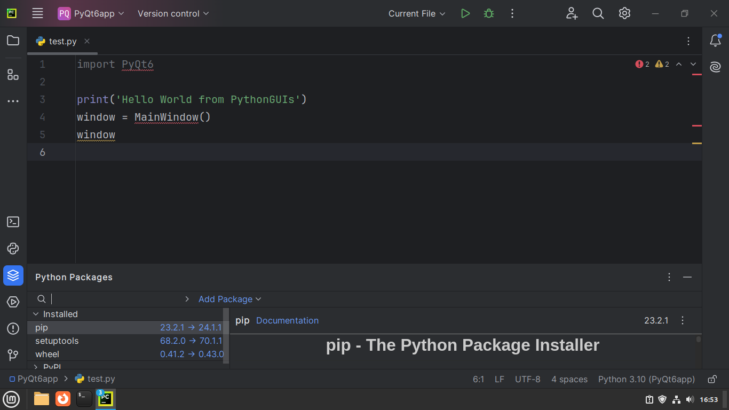Place cursor on MainWindow in line 4
Image resolution: width=729 pixels, height=410 pixels.
[166, 117]
